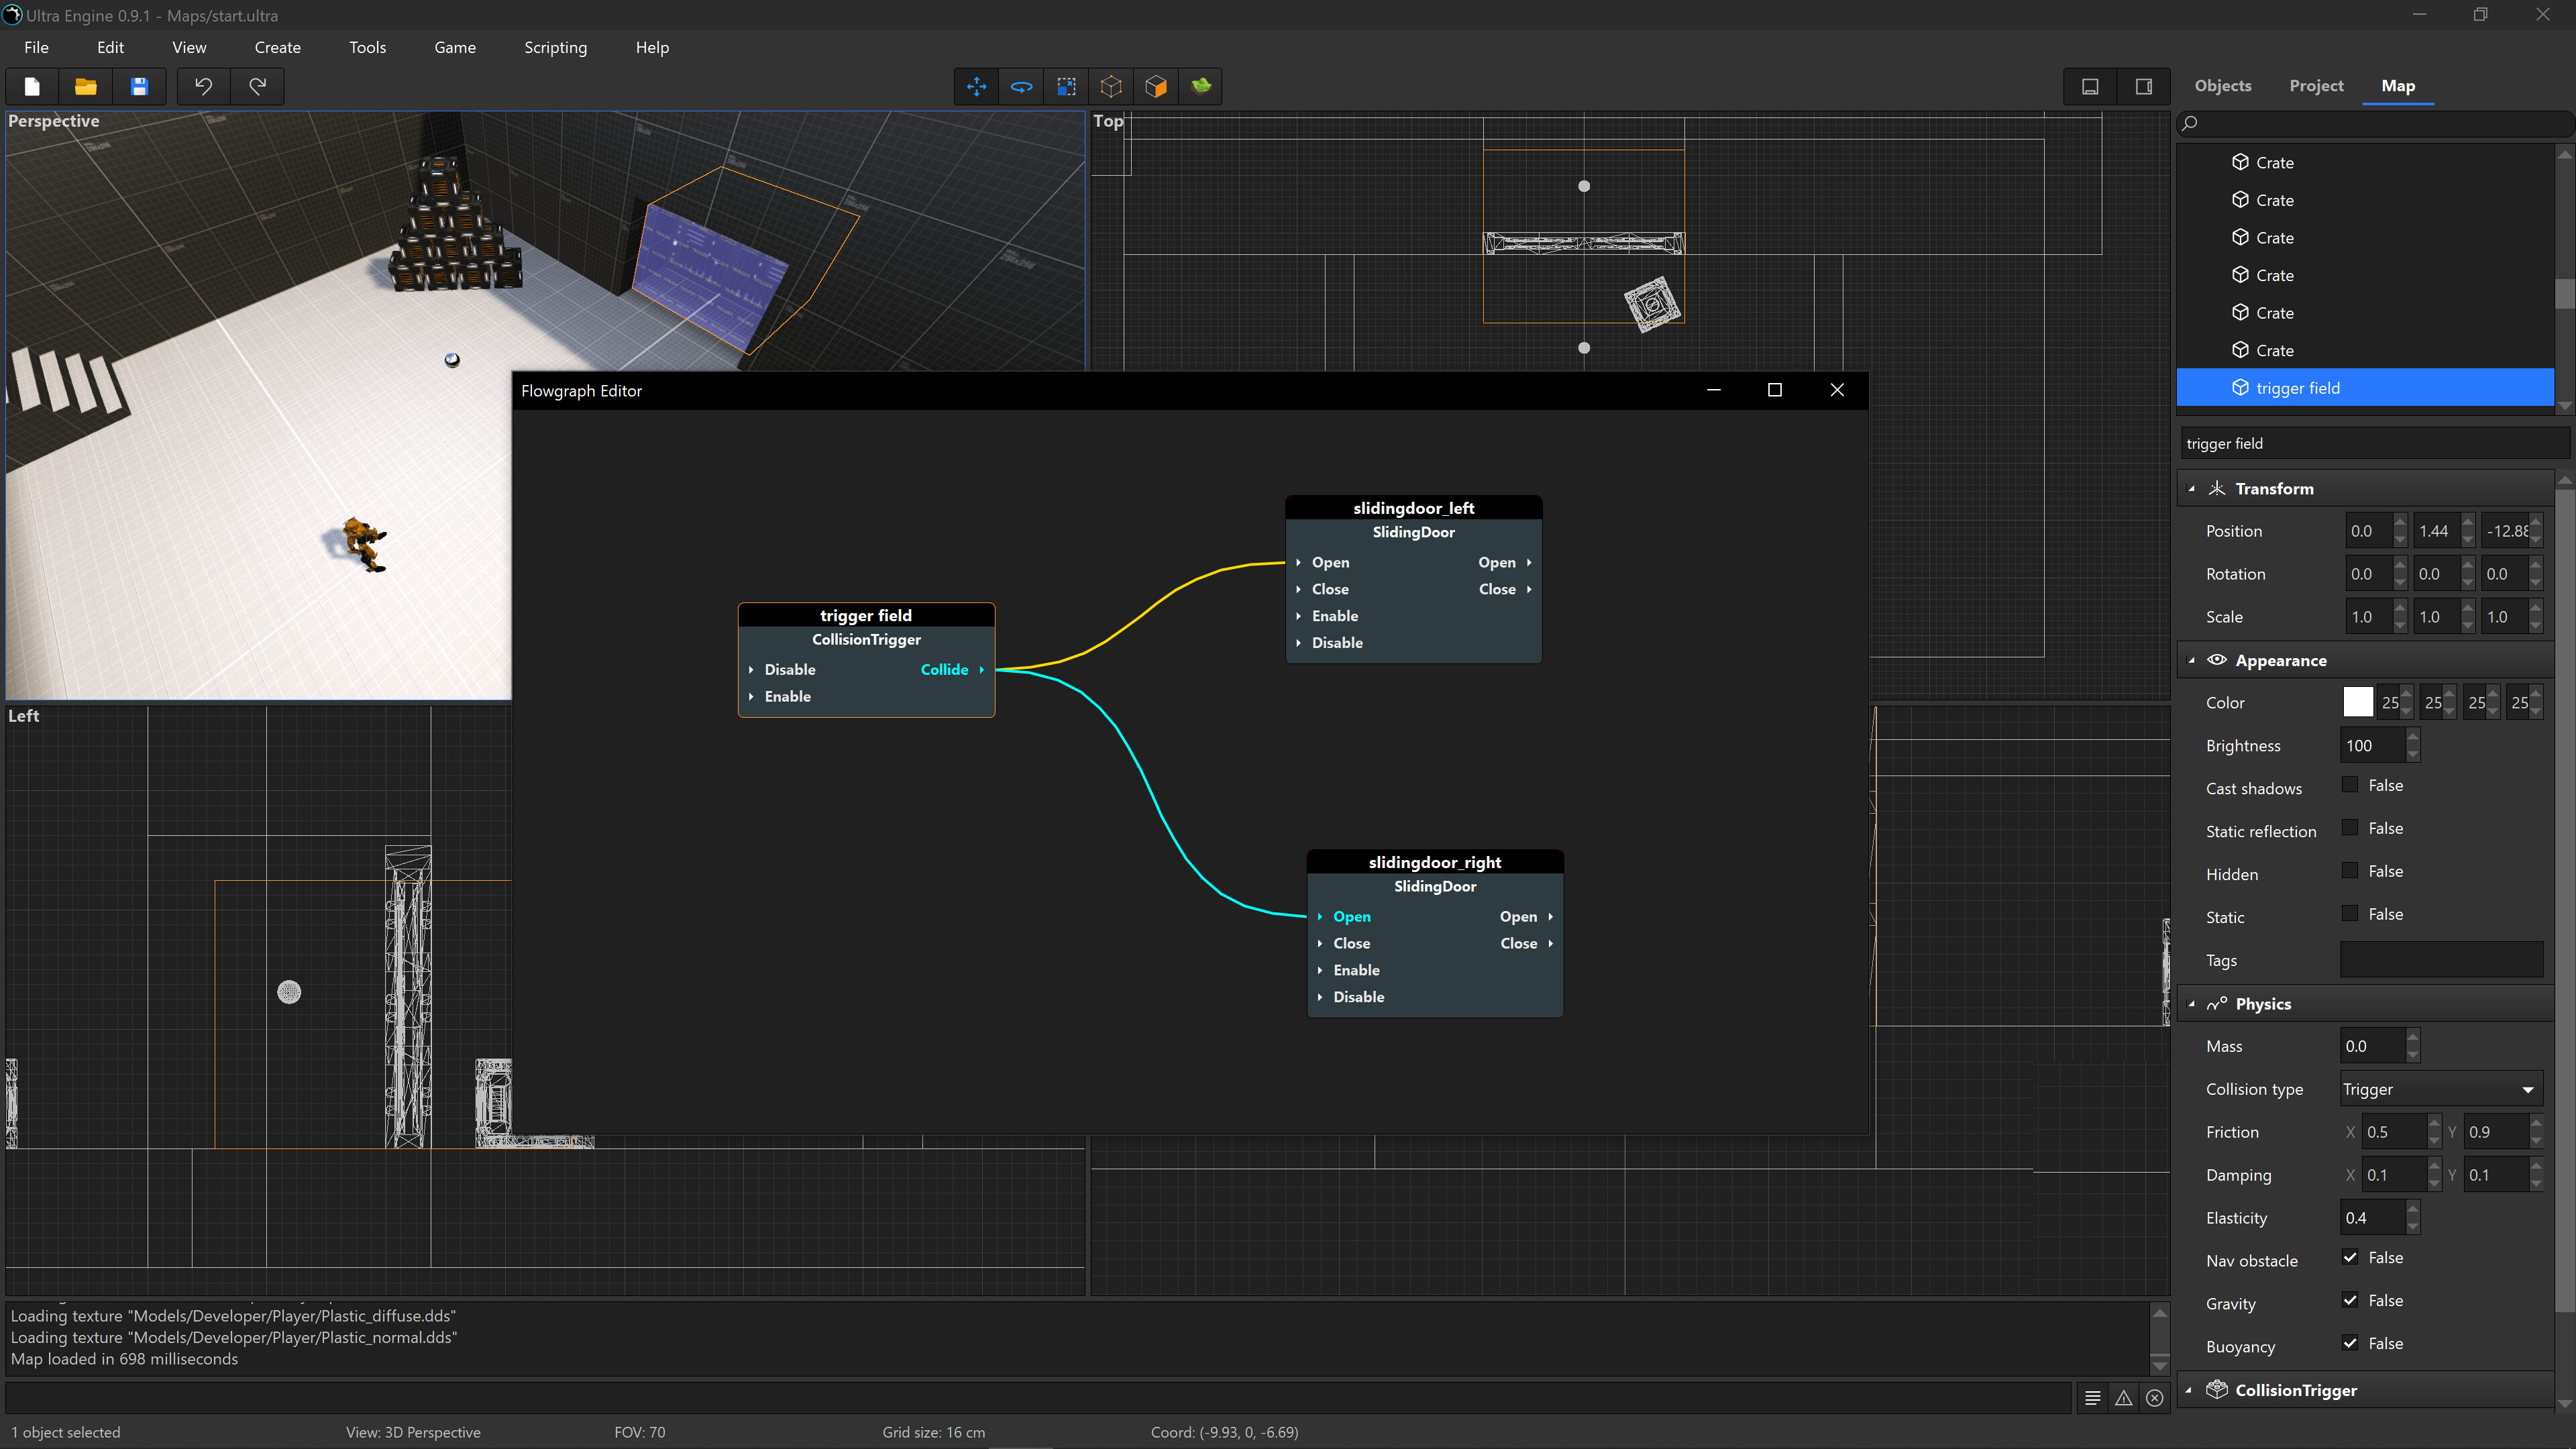Switch to the Objects tab
Screen dimensions: 2576x1449
(x=2223, y=86)
